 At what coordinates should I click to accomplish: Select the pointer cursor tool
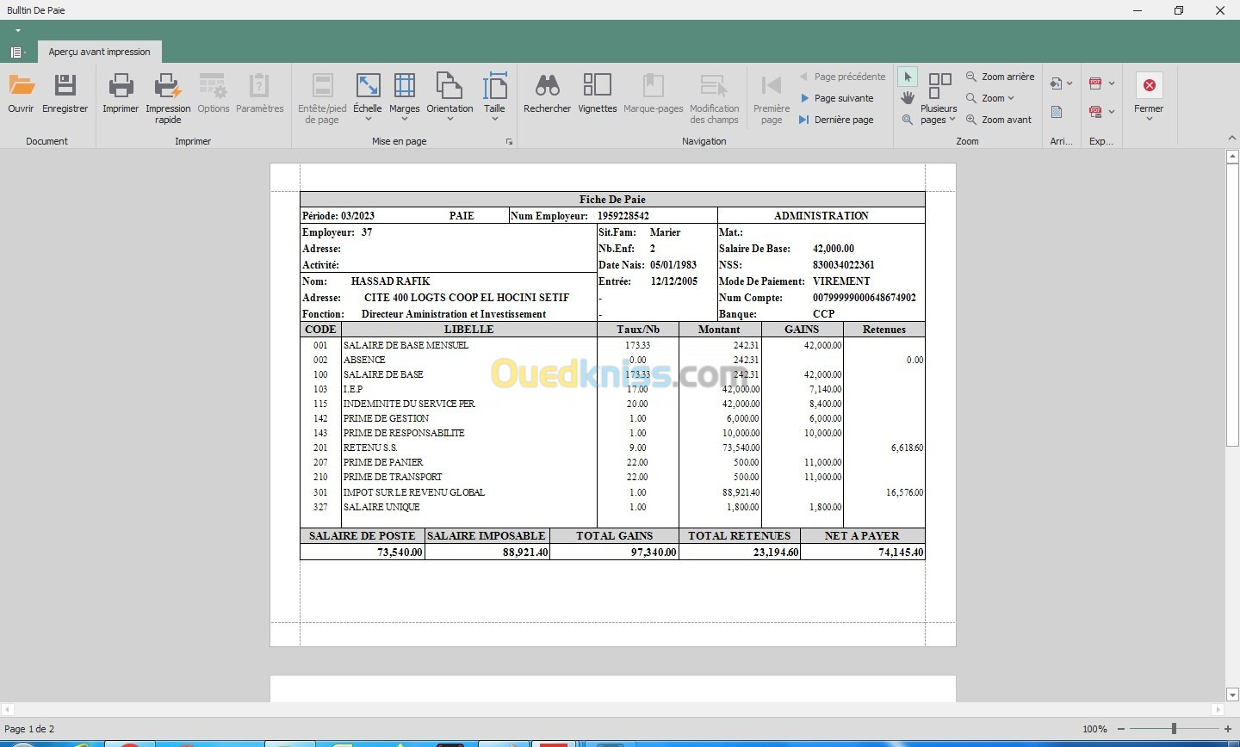coord(908,77)
